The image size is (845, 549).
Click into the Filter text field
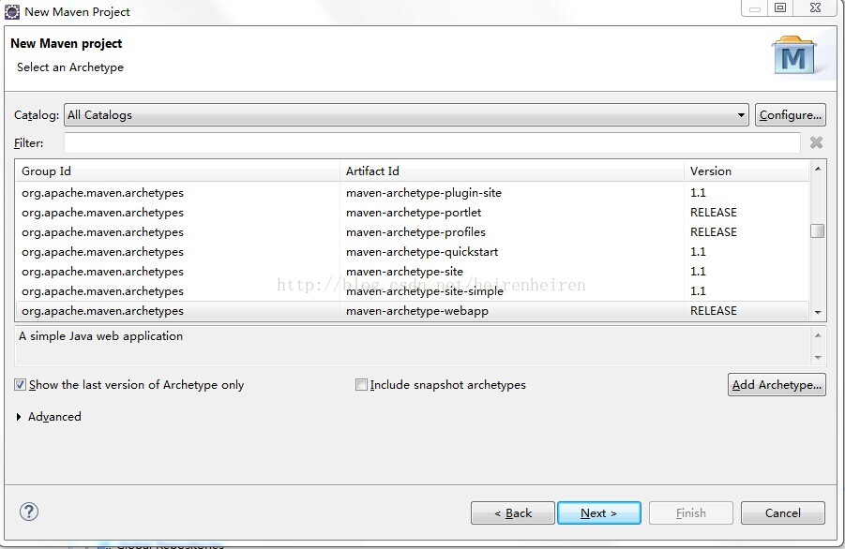coord(431,143)
